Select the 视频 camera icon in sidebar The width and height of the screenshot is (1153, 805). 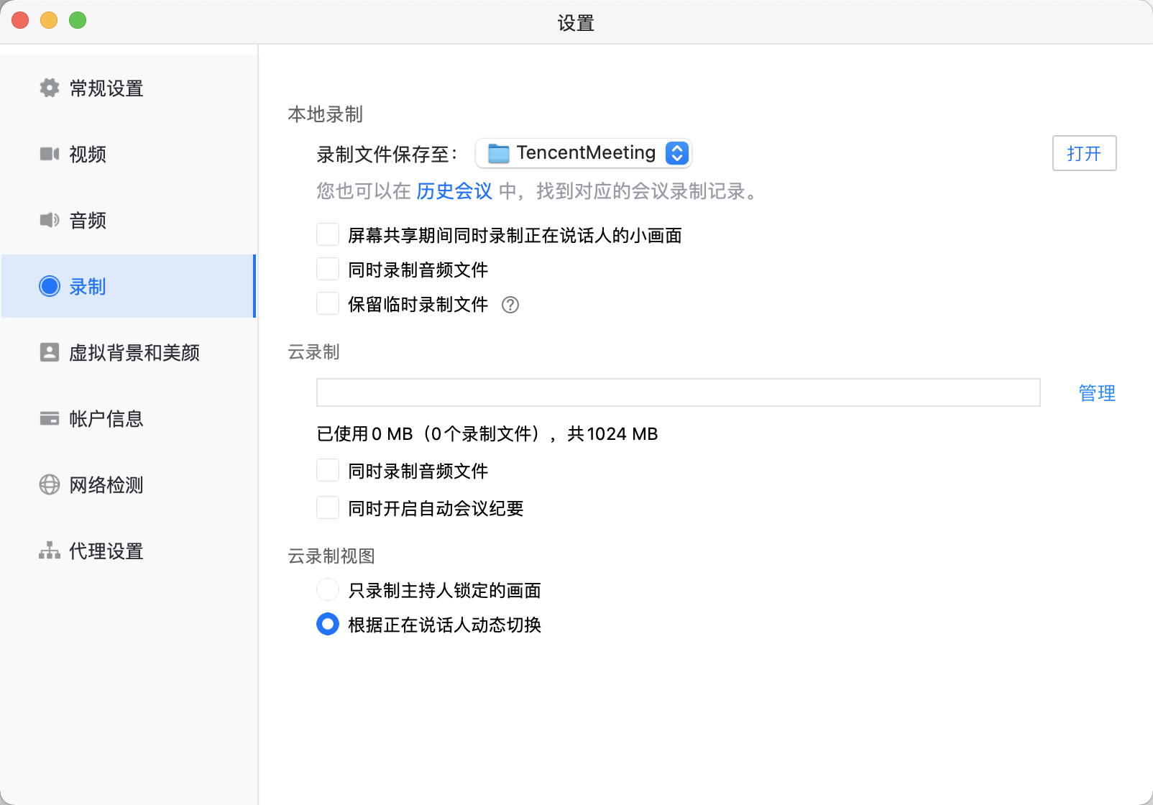pos(48,154)
